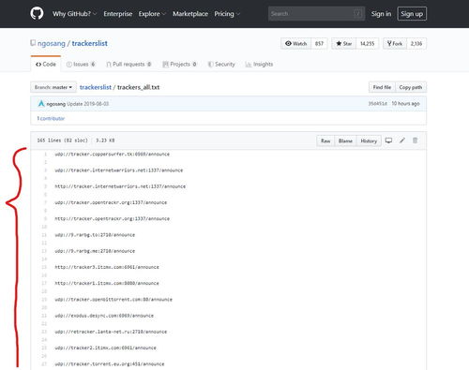The height and width of the screenshot is (370, 469).
Task: View the 2,136 forks count
Action: pyautogui.click(x=416, y=44)
